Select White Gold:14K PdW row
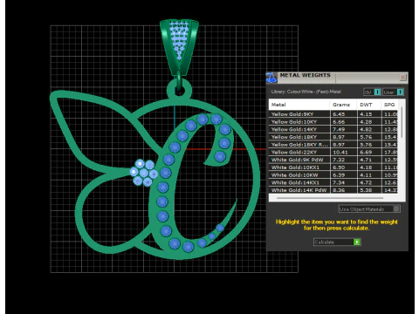 click(x=333, y=190)
